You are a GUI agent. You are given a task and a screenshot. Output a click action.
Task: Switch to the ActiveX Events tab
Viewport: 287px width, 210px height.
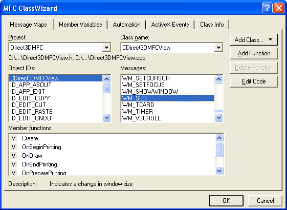[170, 25]
